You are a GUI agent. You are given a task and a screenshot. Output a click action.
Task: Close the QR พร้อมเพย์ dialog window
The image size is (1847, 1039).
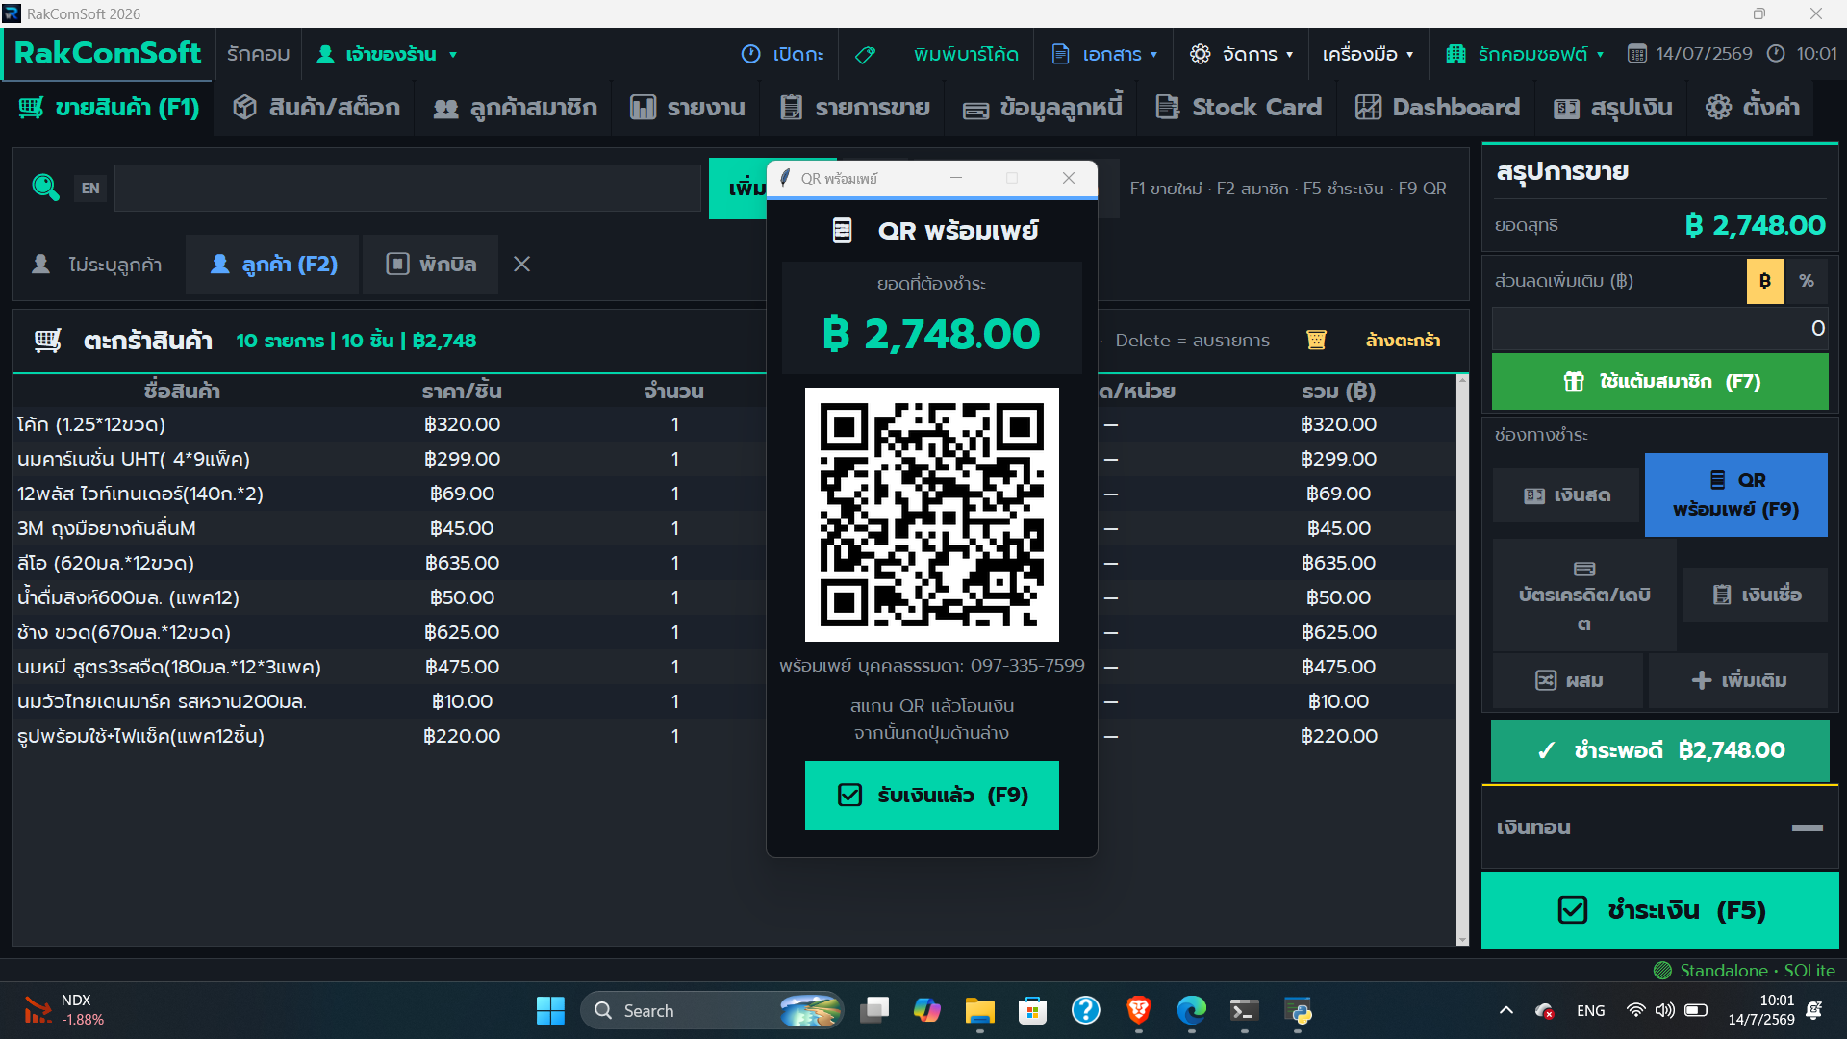click(1068, 178)
